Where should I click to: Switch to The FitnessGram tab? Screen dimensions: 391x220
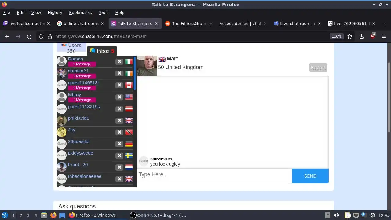189,24
